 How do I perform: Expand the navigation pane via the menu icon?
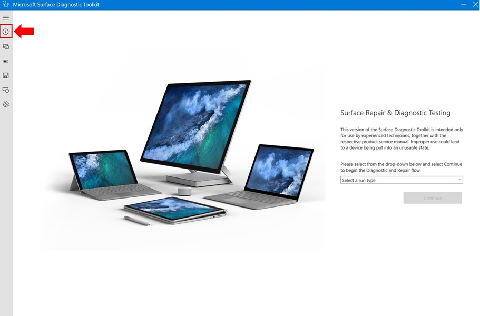click(6, 17)
